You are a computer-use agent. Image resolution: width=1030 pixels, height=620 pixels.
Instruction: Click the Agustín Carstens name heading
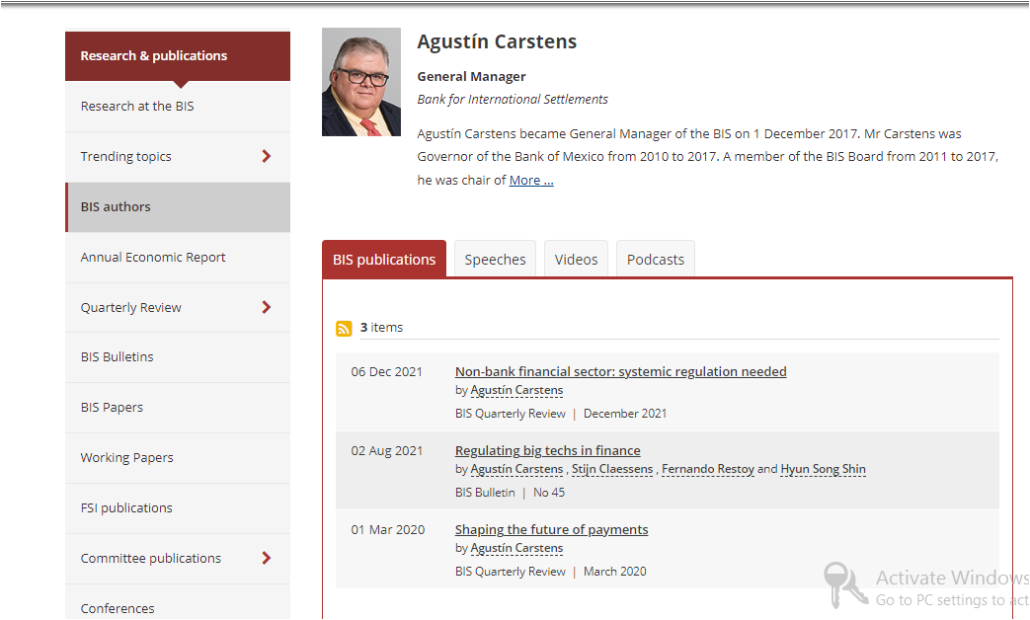pyautogui.click(x=497, y=41)
